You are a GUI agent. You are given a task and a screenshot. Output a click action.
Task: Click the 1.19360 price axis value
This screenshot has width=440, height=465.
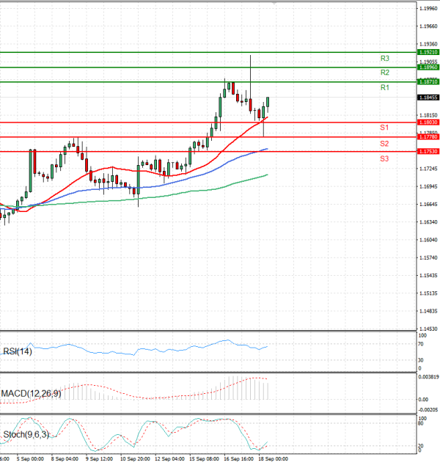[428, 44]
